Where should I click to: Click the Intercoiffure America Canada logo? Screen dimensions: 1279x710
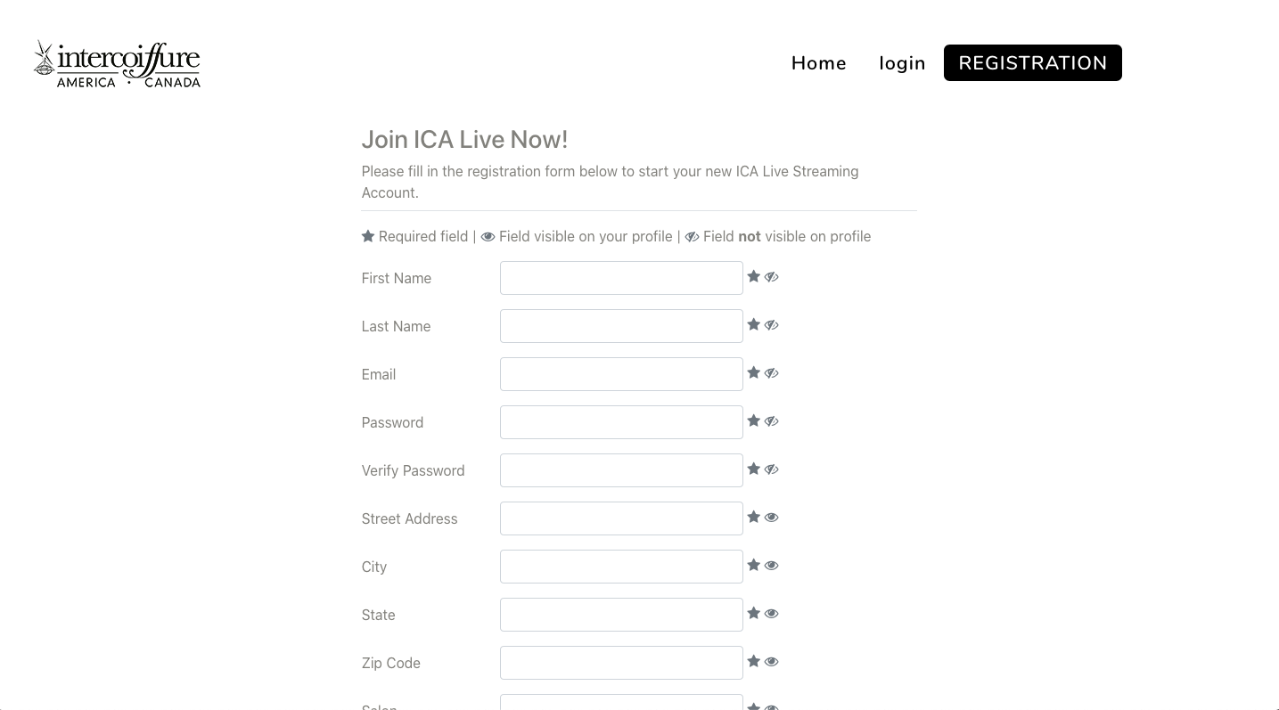click(117, 63)
